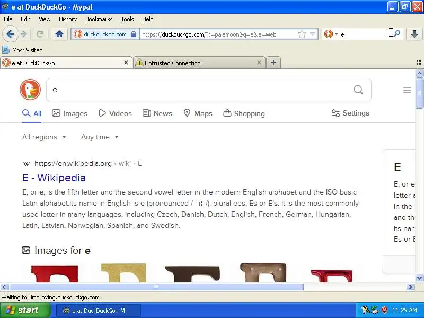Reload the page with the refresh icon

pyautogui.click(x=40, y=34)
